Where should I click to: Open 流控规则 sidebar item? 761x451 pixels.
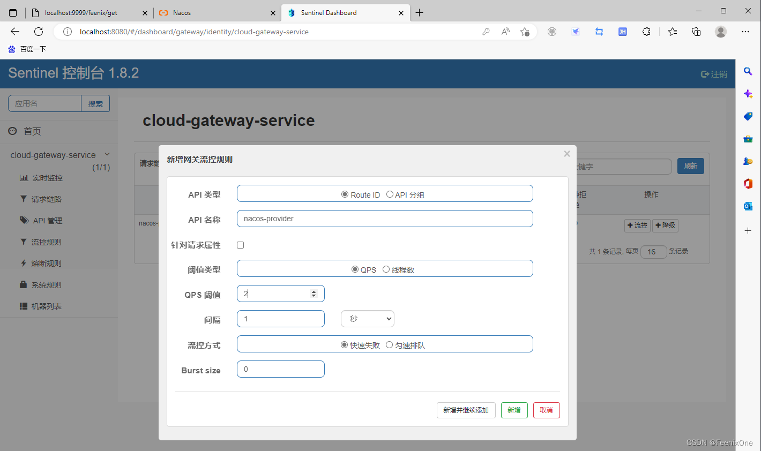click(x=41, y=242)
